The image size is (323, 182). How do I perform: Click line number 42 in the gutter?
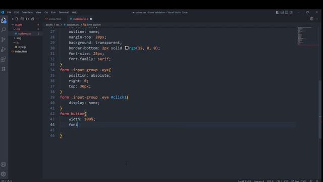(52, 114)
